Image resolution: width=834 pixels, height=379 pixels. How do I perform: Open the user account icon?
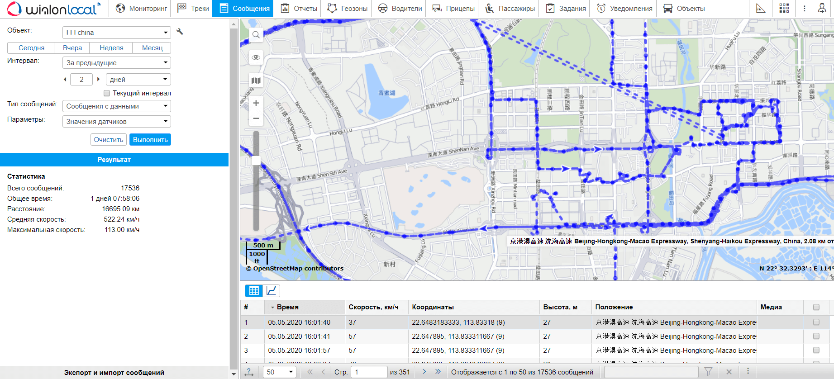pyautogui.click(x=822, y=9)
